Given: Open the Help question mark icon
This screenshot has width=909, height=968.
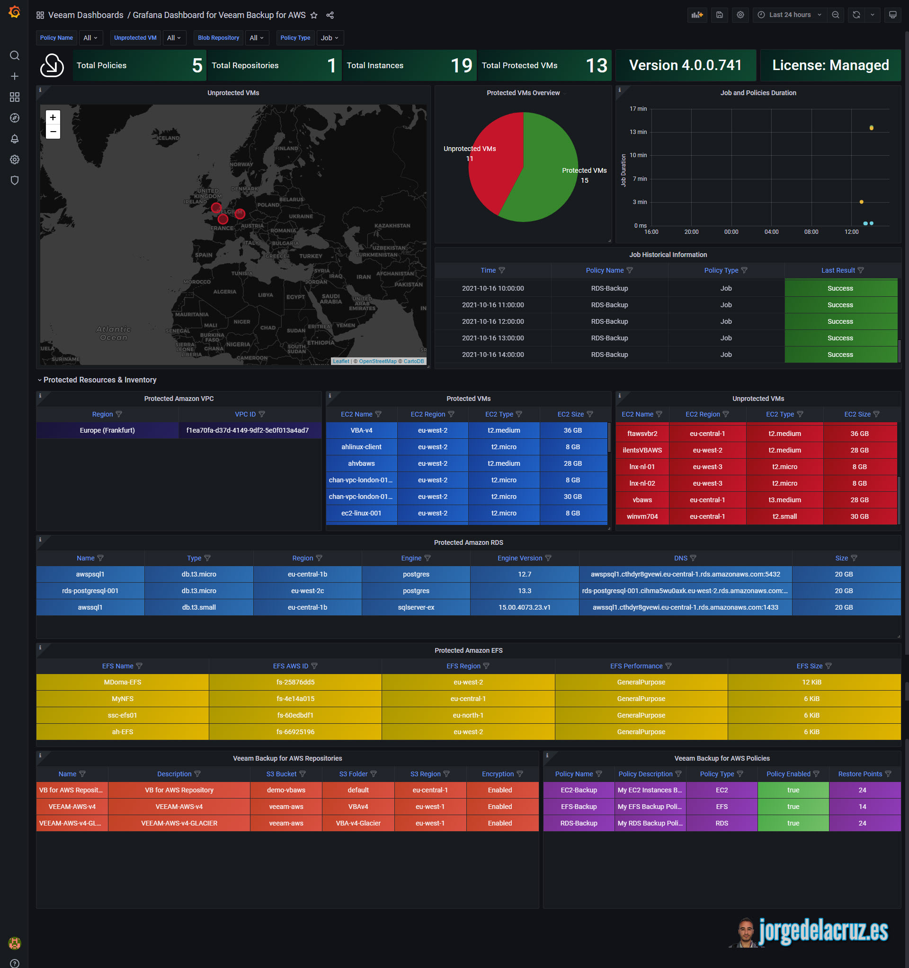Looking at the screenshot, I should point(15,963).
